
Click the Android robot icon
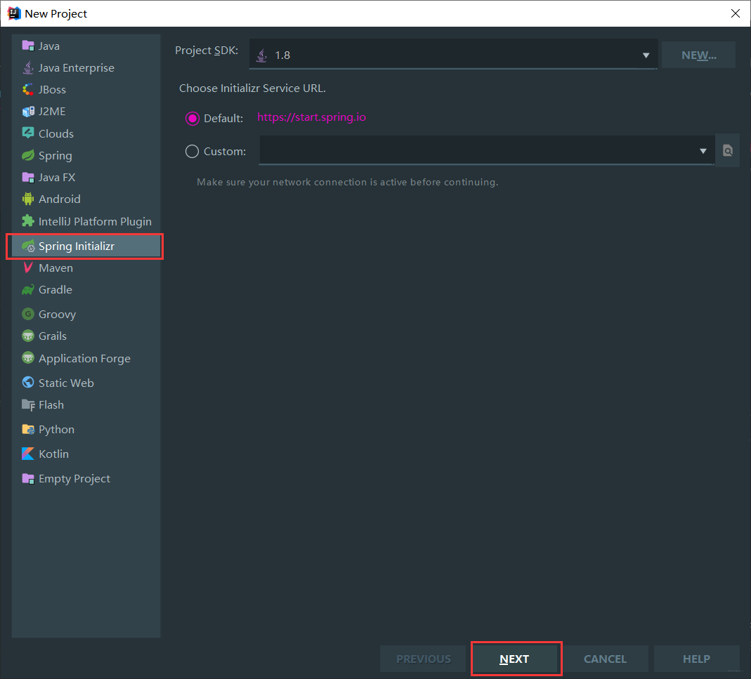pos(28,199)
